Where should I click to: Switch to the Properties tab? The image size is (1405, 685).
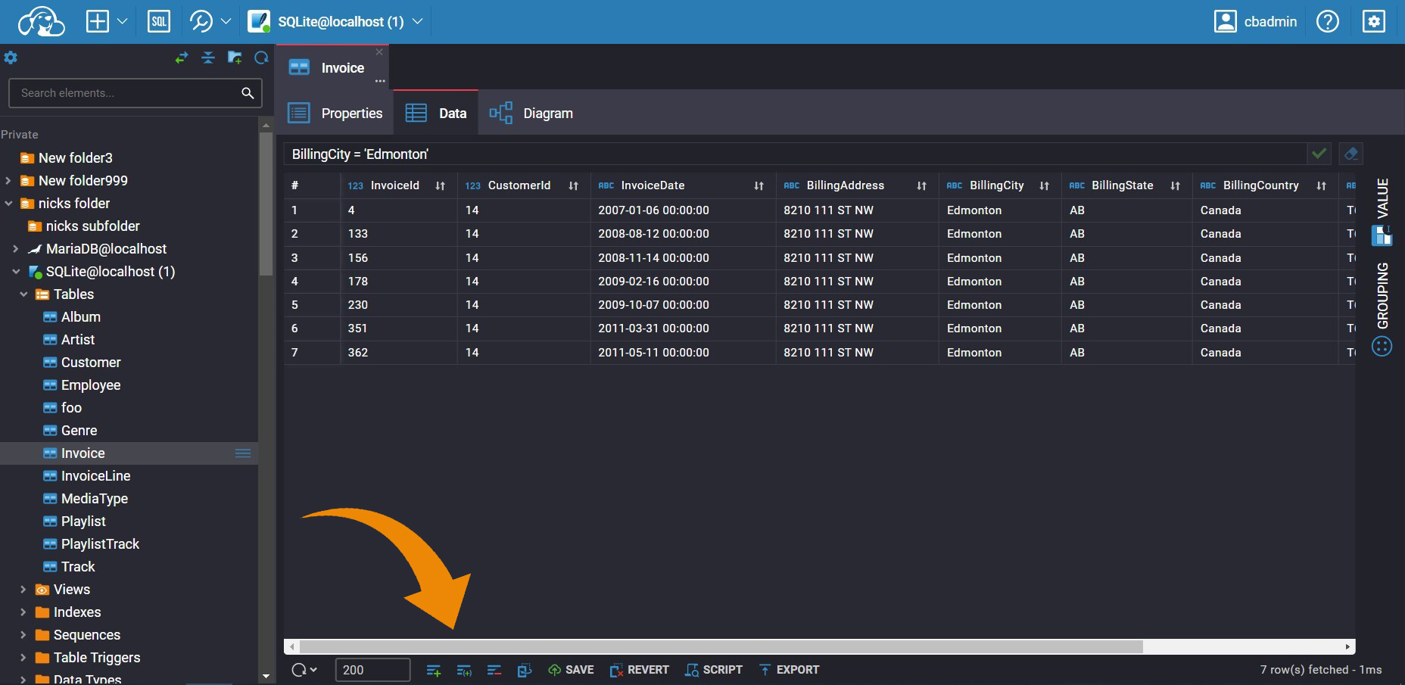(x=352, y=113)
